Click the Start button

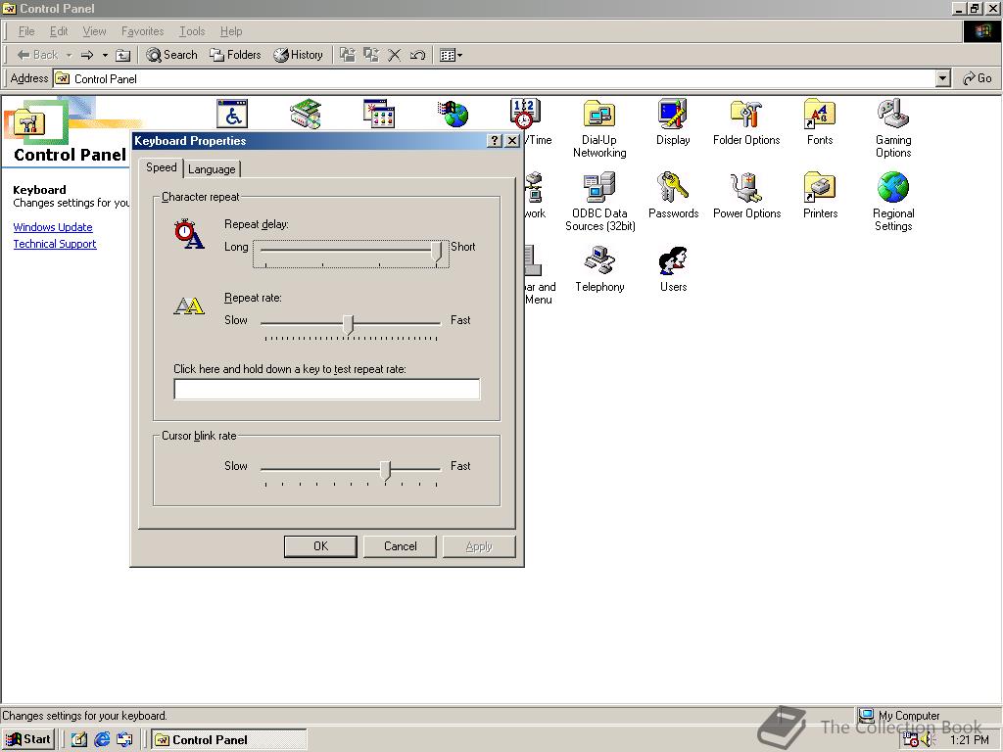pyautogui.click(x=28, y=739)
